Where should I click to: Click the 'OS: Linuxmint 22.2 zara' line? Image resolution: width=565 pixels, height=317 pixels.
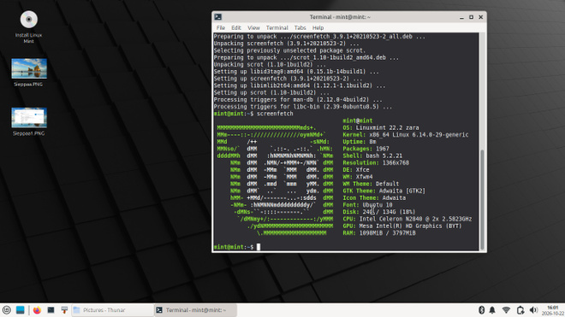click(380, 127)
